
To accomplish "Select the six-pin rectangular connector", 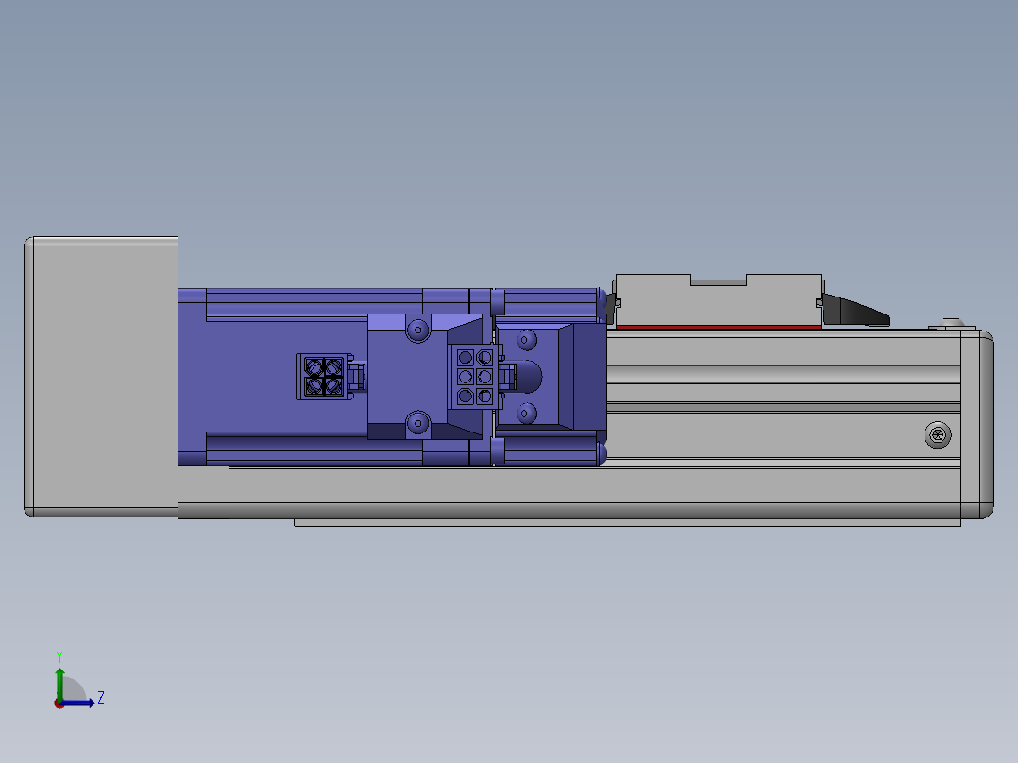I will point(475,377).
